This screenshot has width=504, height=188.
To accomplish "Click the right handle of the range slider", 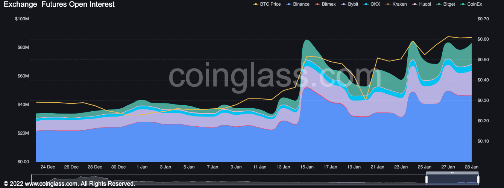I will click(x=478, y=179).
